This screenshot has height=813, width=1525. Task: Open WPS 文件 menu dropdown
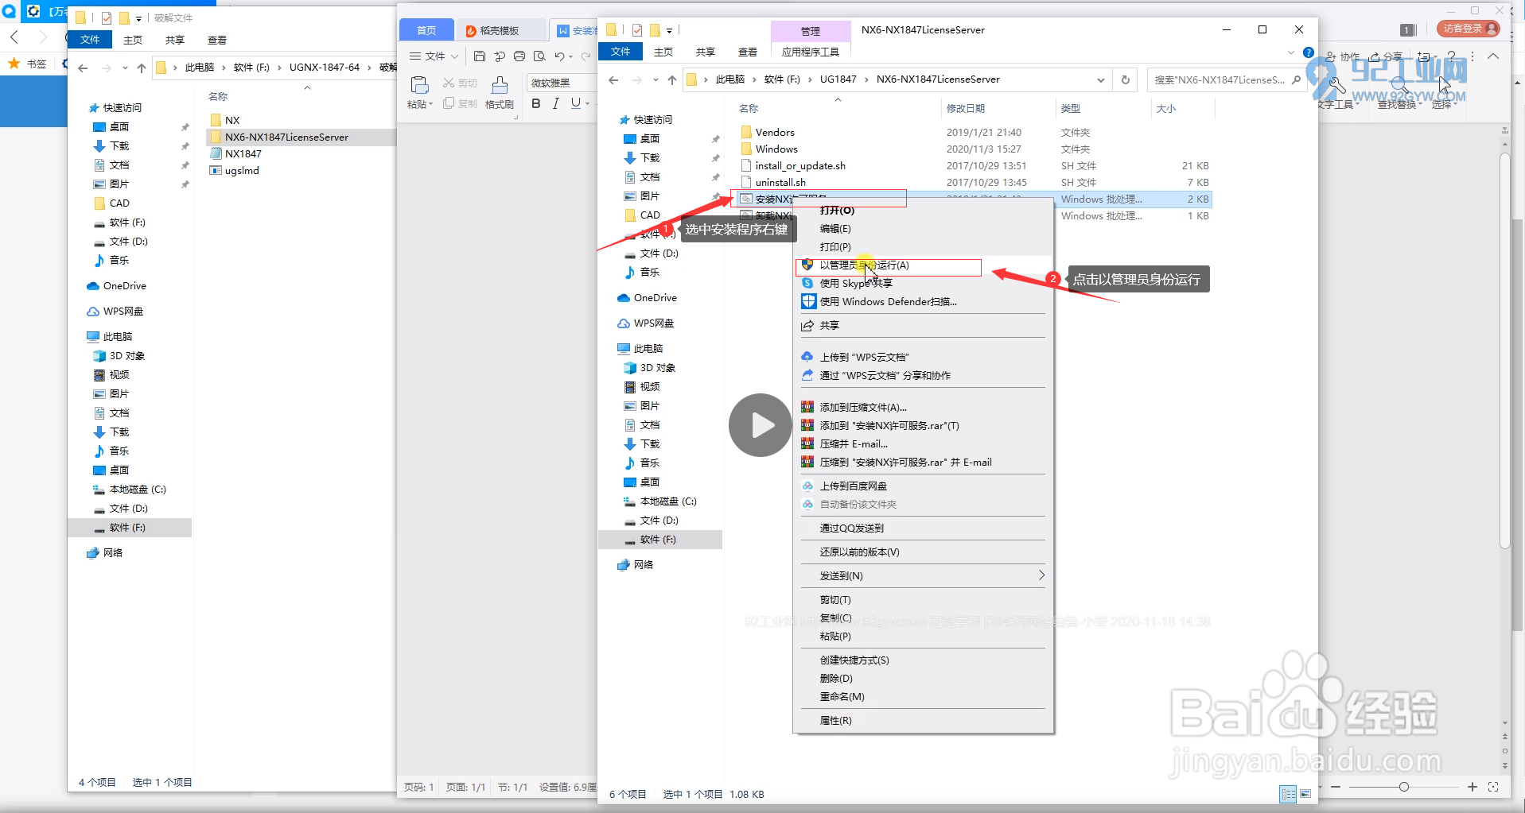[x=434, y=56]
